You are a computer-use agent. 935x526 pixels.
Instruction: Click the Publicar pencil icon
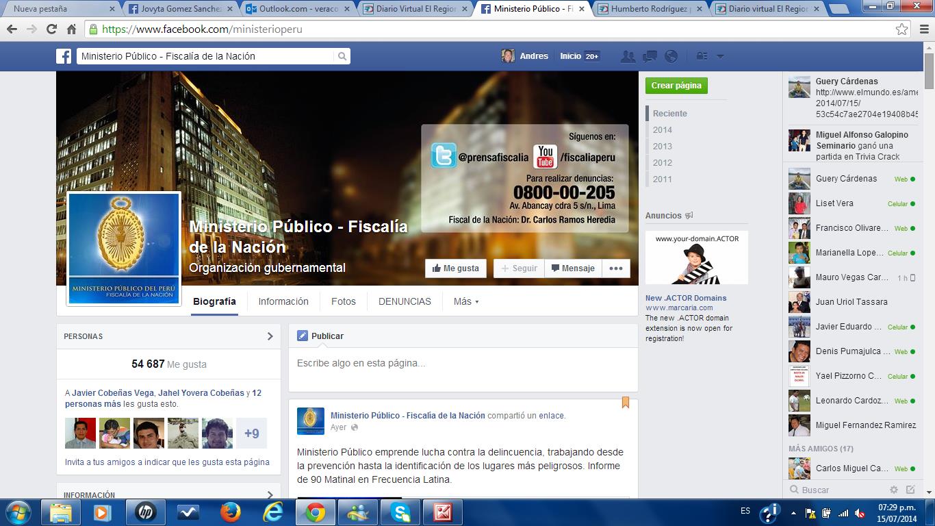(x=303, y=336)
